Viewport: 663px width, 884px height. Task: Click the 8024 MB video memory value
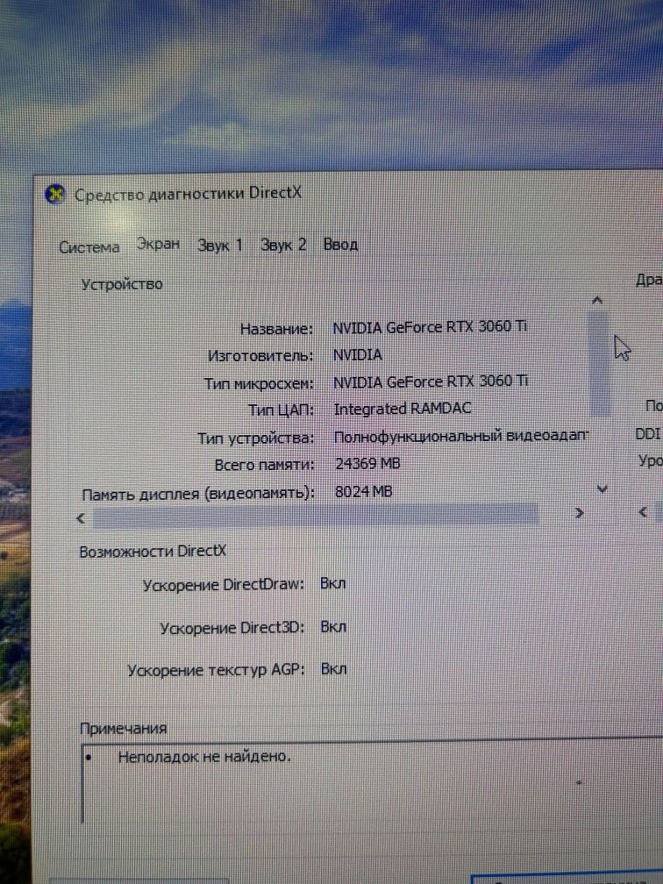point(364,492)
